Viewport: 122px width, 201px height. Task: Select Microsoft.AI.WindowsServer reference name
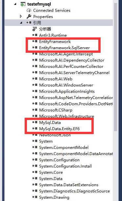pyautogui.click(x=66, y=85)
